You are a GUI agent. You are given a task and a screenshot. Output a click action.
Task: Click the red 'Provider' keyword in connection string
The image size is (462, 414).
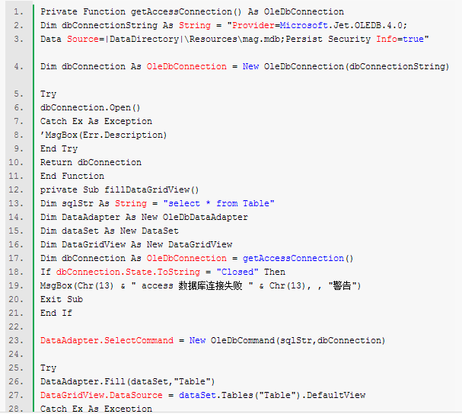(x=253, y=25)
